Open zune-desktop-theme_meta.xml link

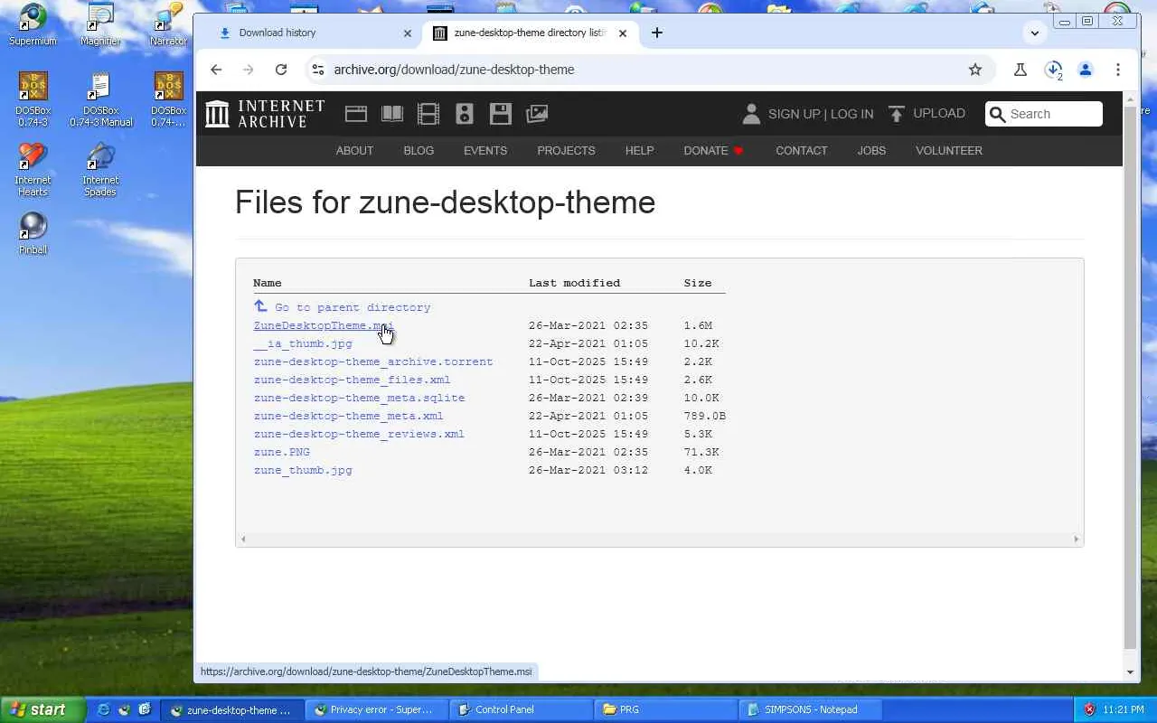pos(348,416)
